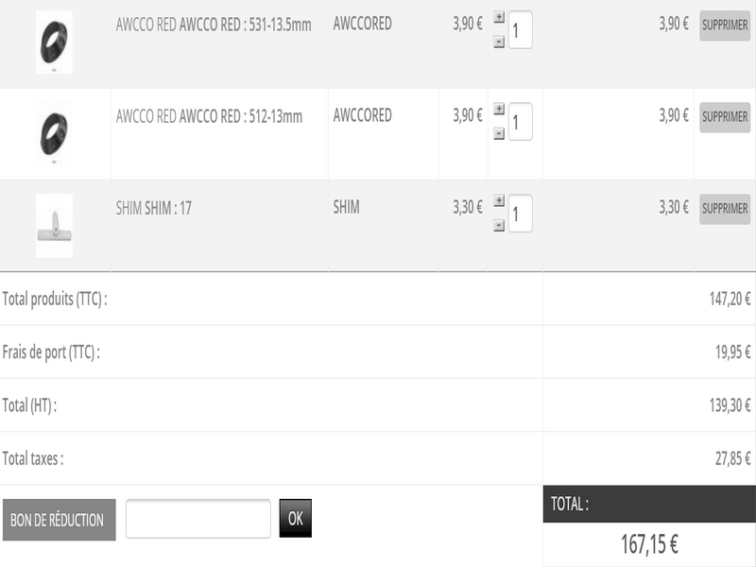View the AWCCO RED 512-13mm product image
Viewport: 756px width, 567px height.
click(x=54, y=133)
